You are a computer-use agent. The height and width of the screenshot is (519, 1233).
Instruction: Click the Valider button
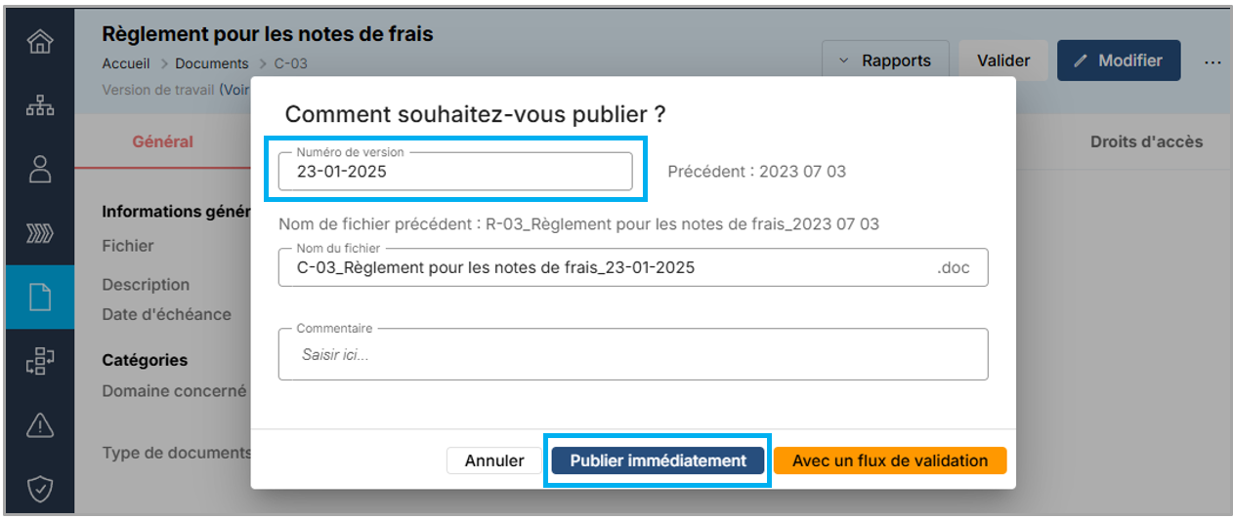[x=1003, y=60]
